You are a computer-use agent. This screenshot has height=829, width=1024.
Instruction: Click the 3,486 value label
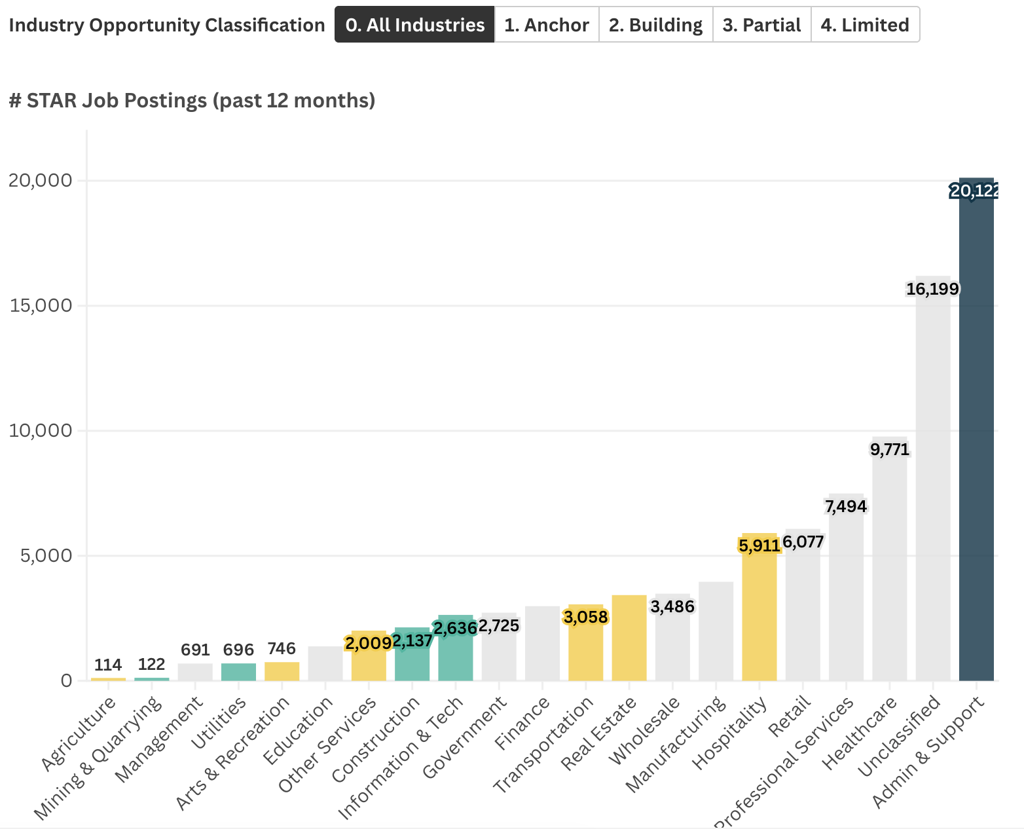pyautogui.click(x=672, y=606)
